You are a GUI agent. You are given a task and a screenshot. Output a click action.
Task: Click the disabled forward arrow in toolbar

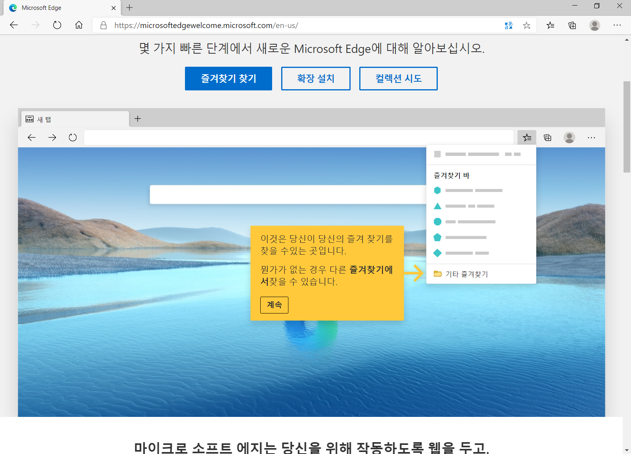click(x=35, y=25)
